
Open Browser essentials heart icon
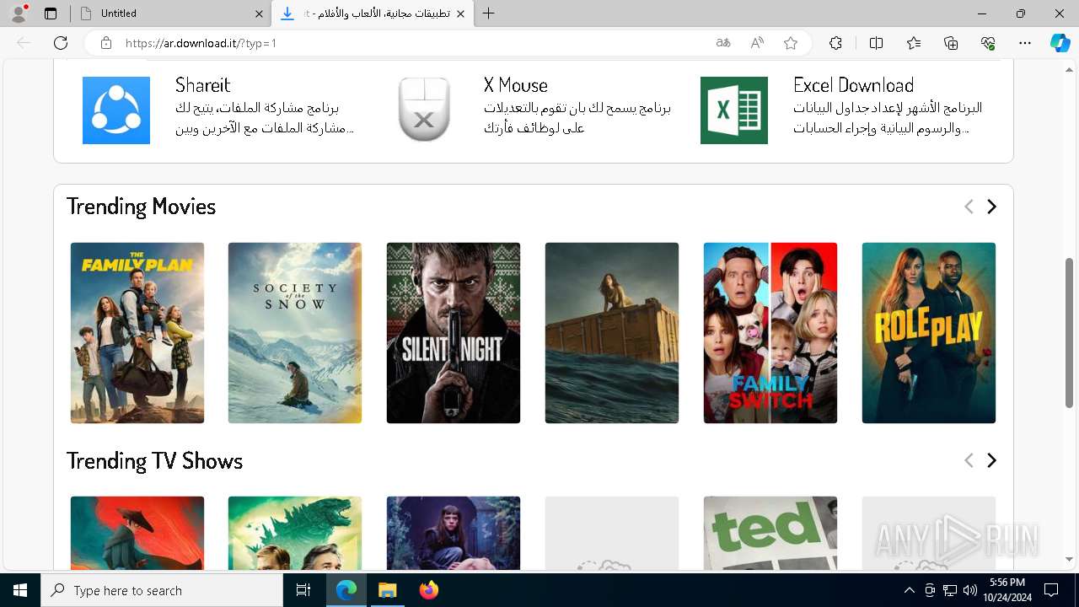point(988,43)
